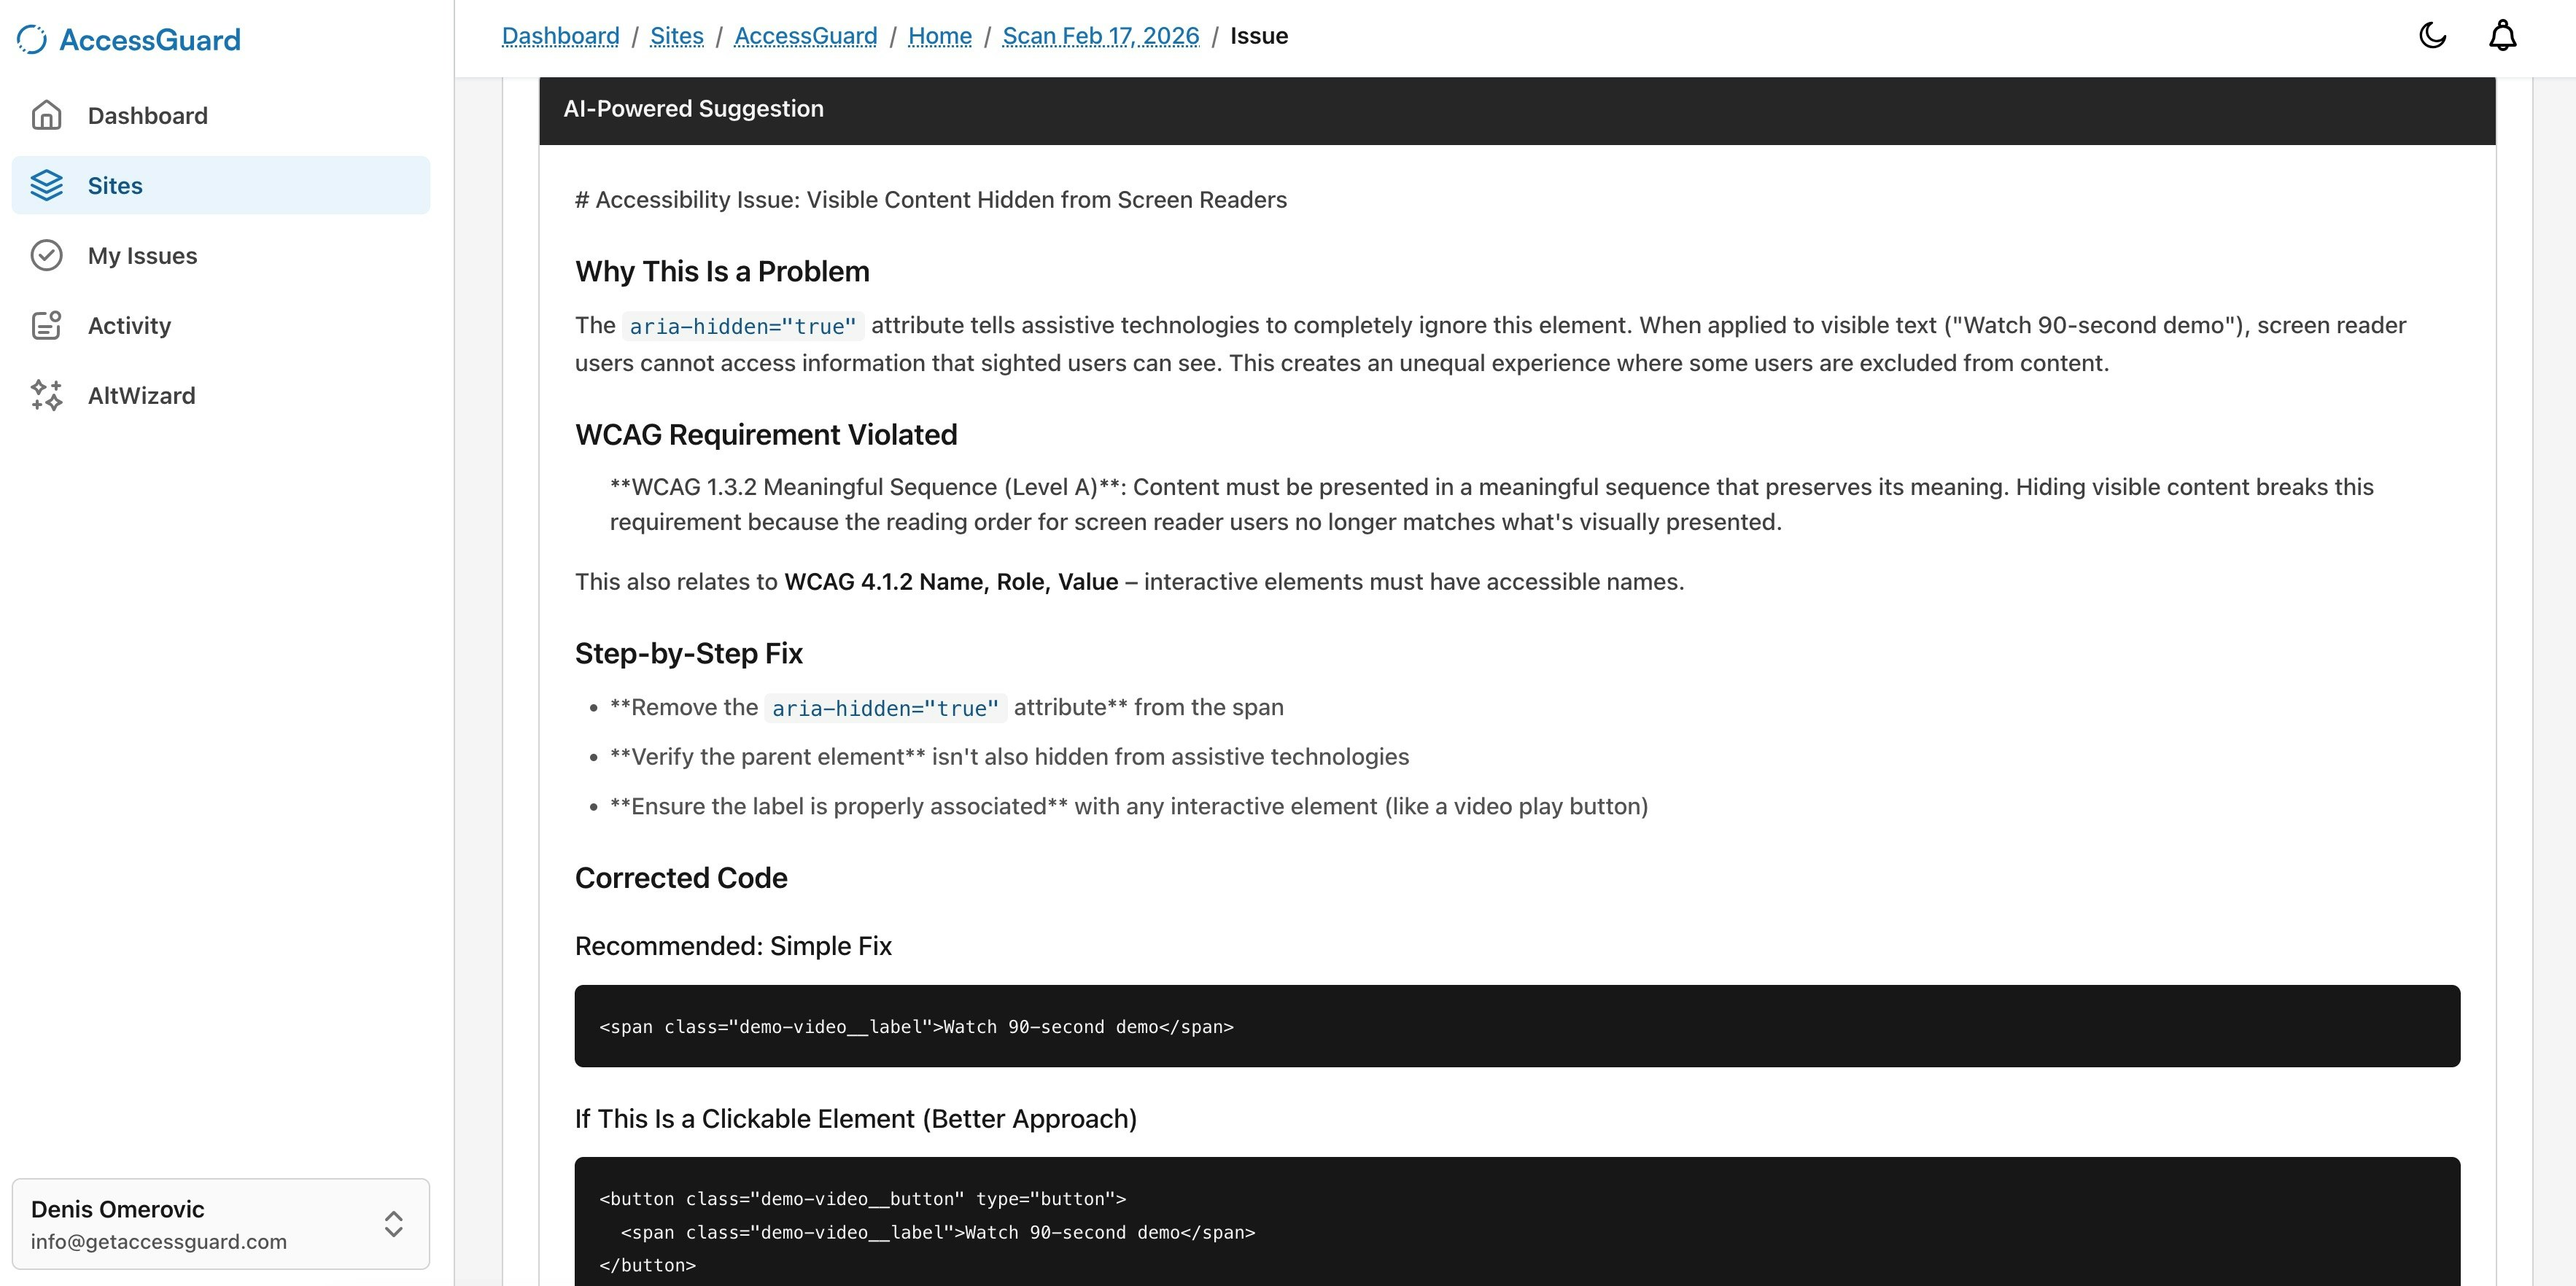Toggle dark mode with moon icon
The image size is (2576, 1286).
tap(2432, 36)
